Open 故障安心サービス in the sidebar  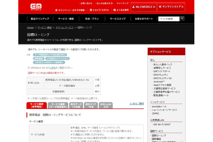pyautogui.click(x=162, y=68)
